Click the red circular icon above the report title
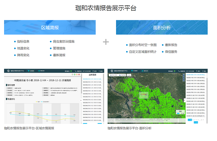 tap(79, 75)
